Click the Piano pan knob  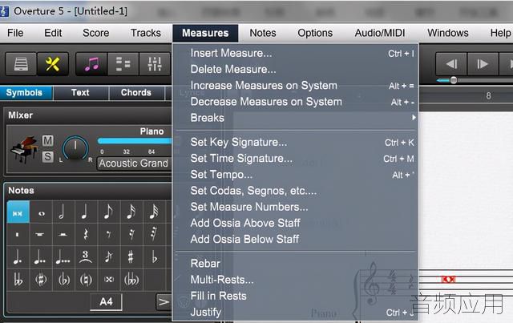point(75,148)
